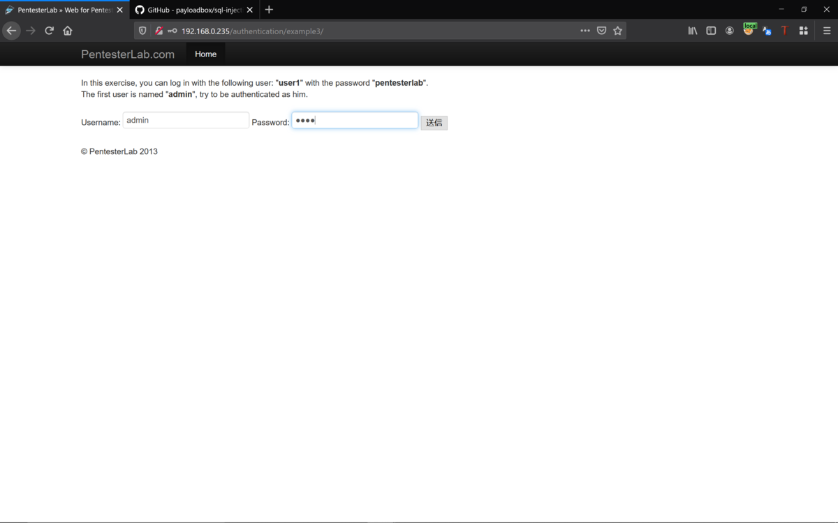Show insecure connection lock info
The width and height of the screenshot is (838, 523).
tap(159, 31)
